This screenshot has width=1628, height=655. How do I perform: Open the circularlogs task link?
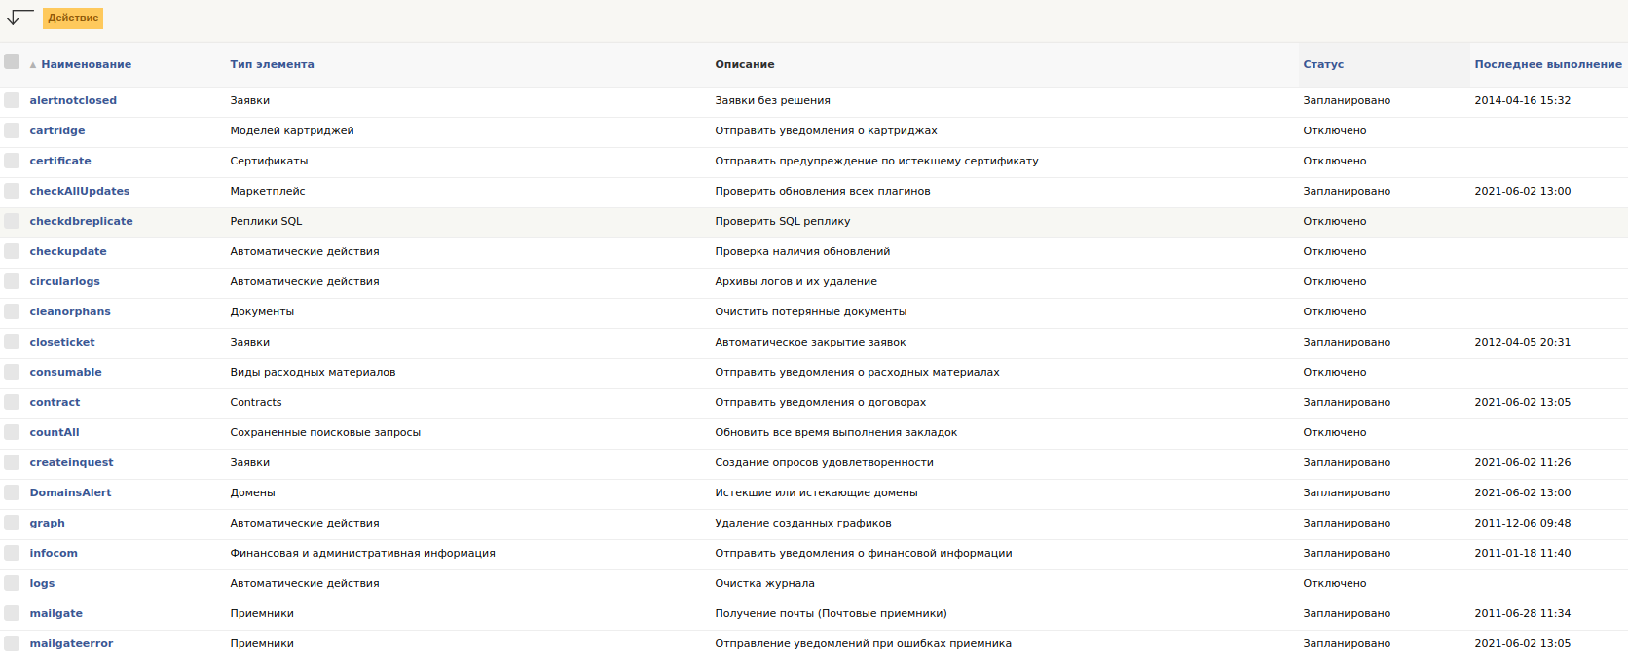(64, 281)
